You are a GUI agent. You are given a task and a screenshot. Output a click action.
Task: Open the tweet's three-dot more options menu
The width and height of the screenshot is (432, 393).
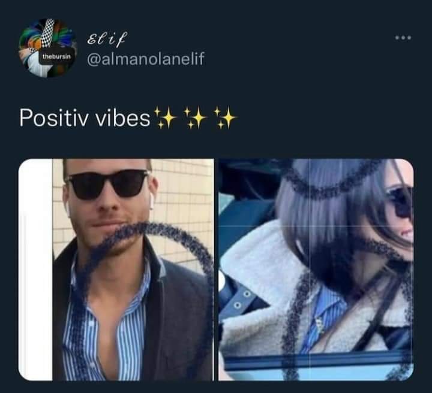tap(403, 37)
